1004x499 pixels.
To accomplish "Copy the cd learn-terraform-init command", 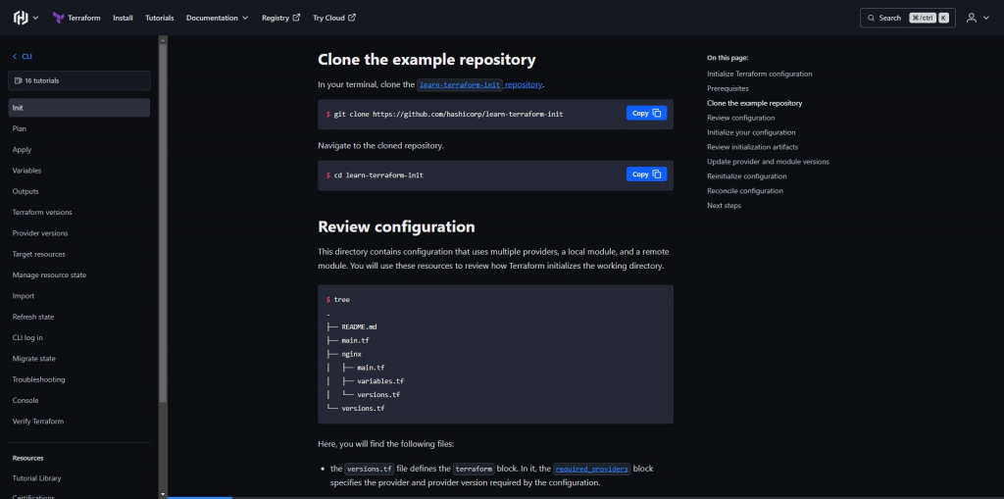I will point(647,175).
